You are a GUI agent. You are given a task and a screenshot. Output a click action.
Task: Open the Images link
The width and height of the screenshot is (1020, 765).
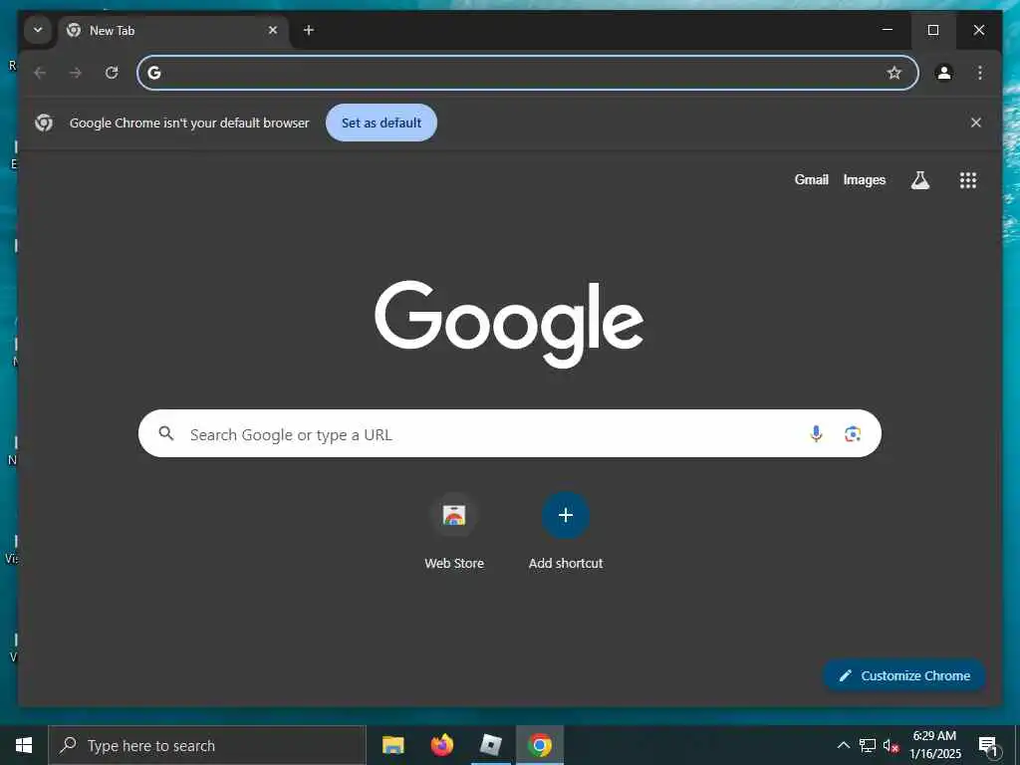pyautogui.click(x=864, y=179)
